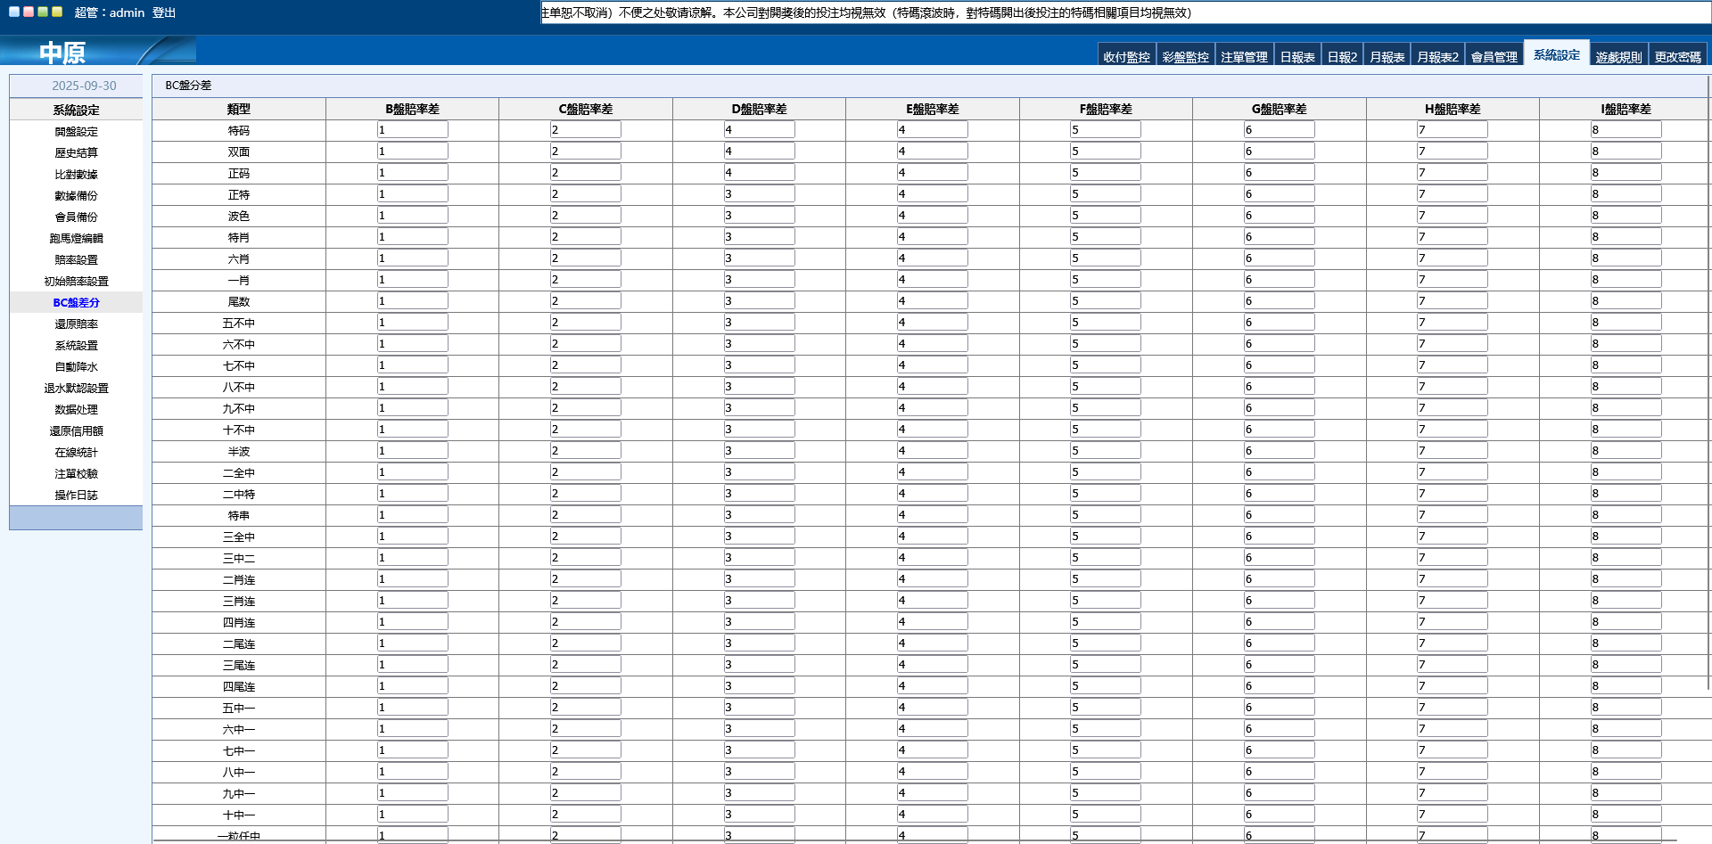This screenshot has height=844, width=1712.
Task: Open 自動降水 sidebar item
Action: click(77, 367)
